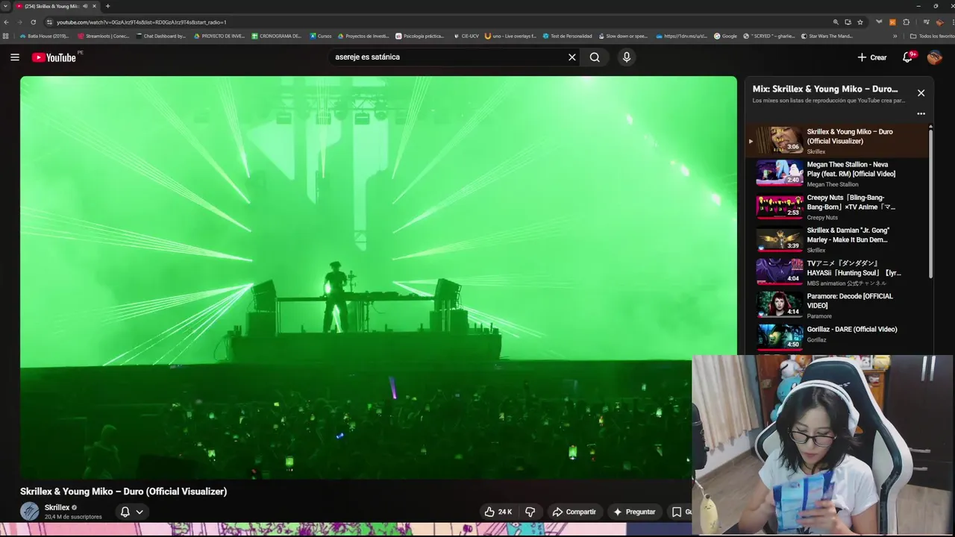Like the video with 24 K likes
The height and width of the screenshot is (537, 955).
pos(498,512)
